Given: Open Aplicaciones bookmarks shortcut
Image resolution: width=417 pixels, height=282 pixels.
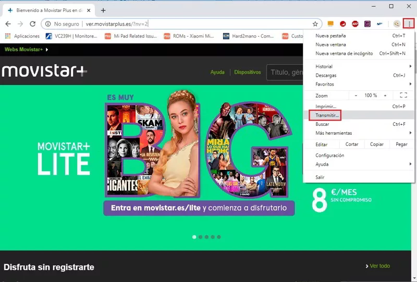Looking at the screenshot, I should tap(22, 36).
